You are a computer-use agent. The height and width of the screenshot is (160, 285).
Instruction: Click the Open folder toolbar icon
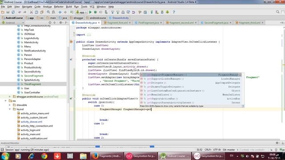point(3,12)
